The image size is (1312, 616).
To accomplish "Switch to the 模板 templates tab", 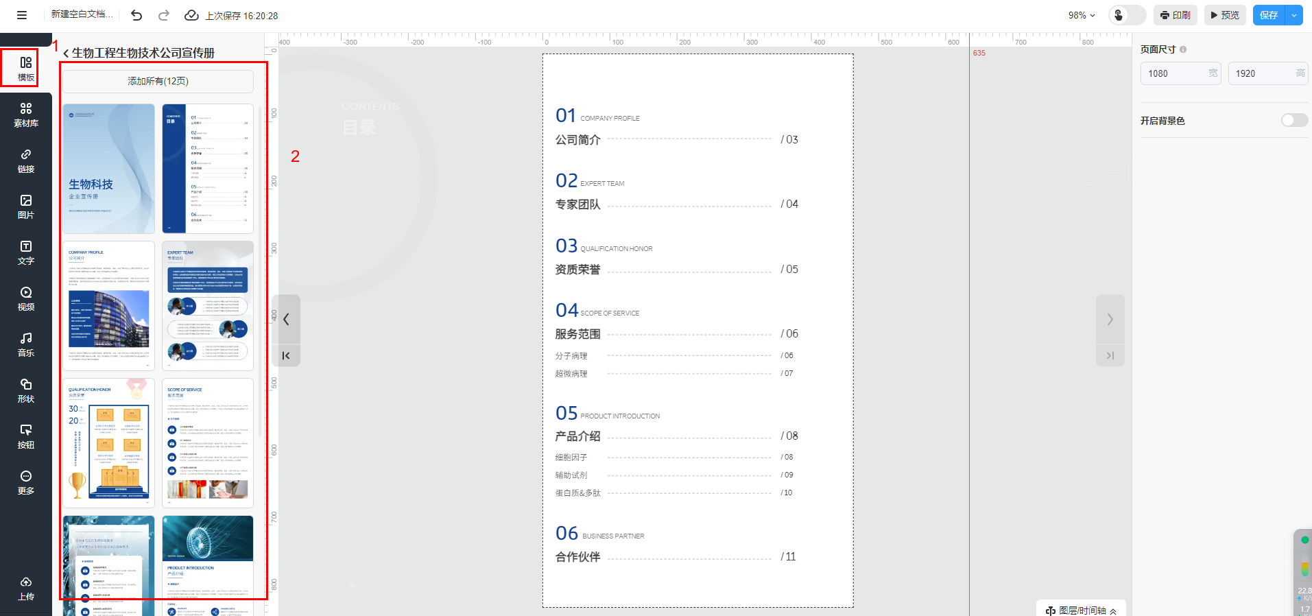I will (26, 68).
